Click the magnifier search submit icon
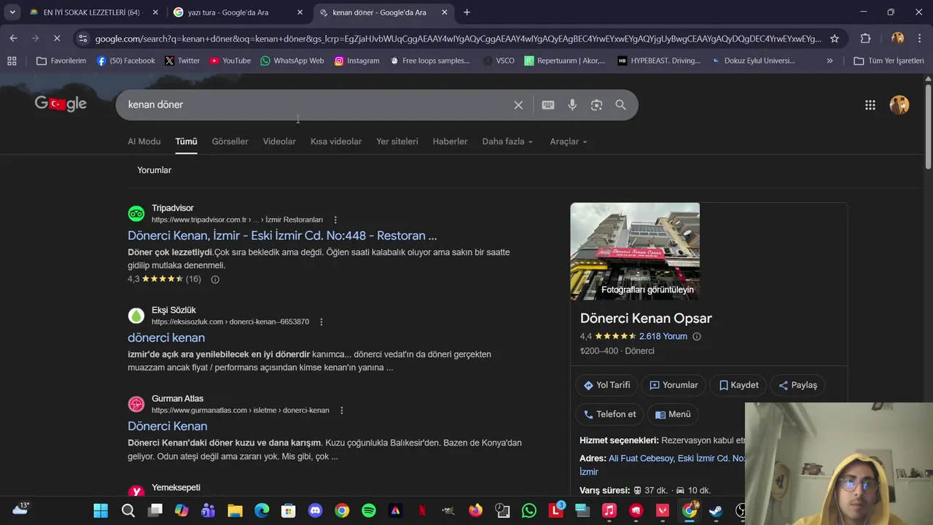 (620, 105)
